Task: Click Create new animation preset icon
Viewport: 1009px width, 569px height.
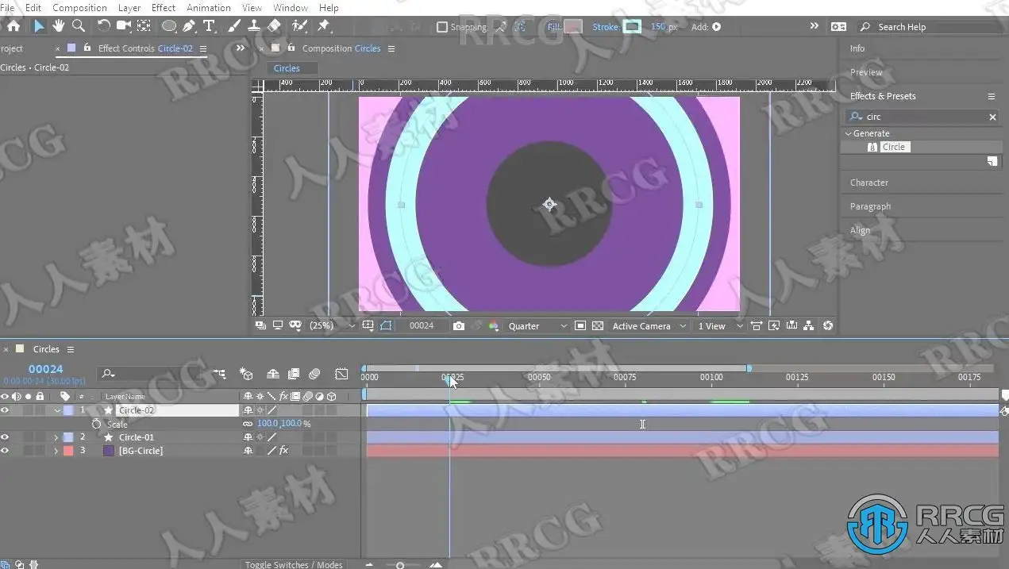Action: click(x=992, y=161)
